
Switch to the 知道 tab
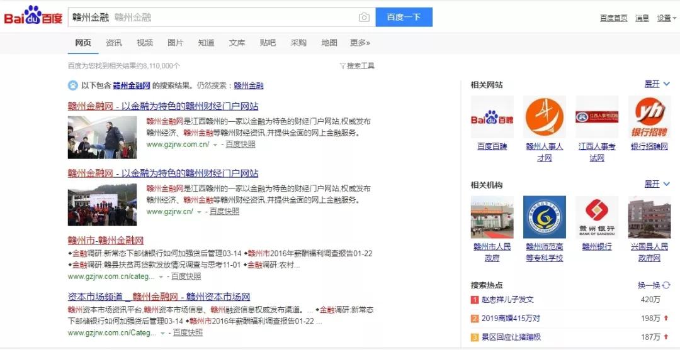206,42
